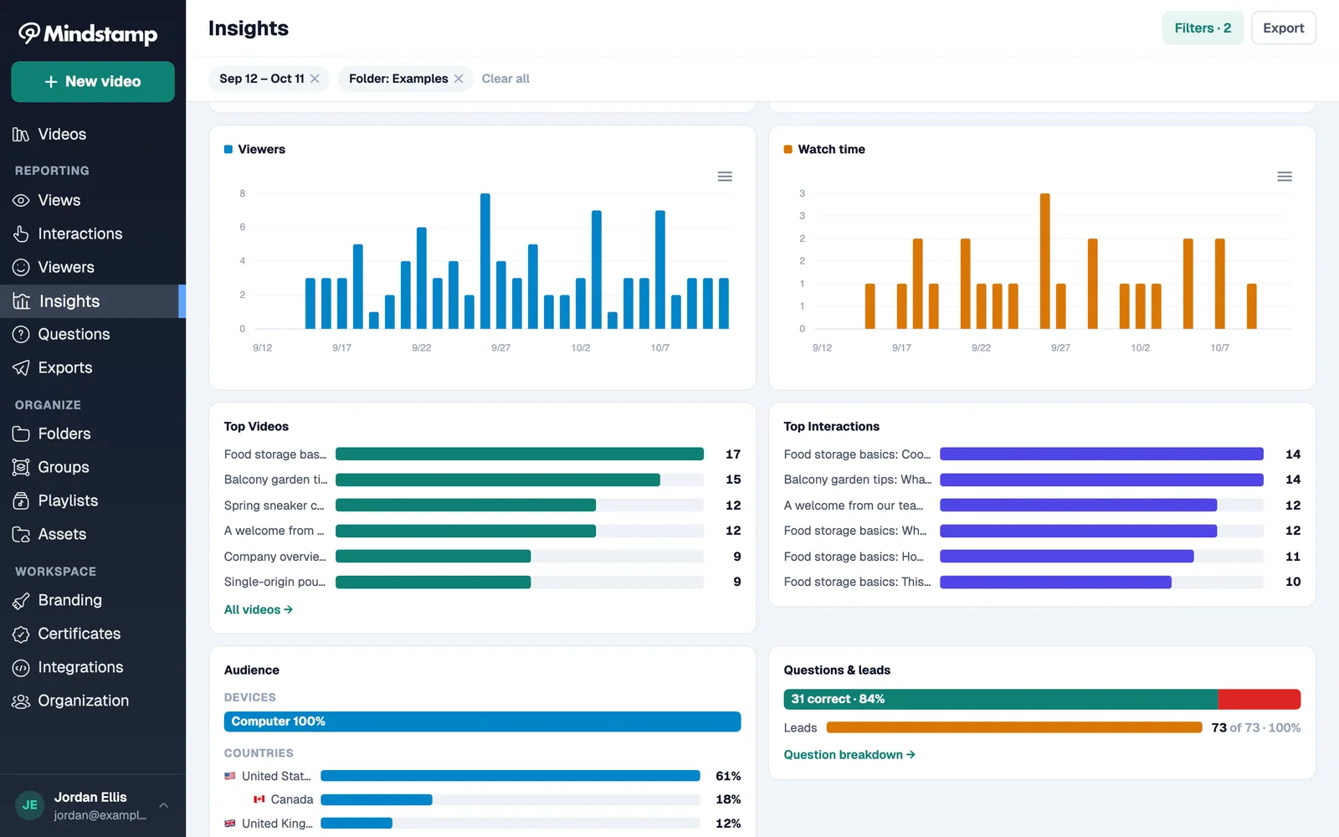Toggle the Watch time legend orange swatch
Image resolution: width=1339 pixels, height=837 pixels.
tap(787, 150)
